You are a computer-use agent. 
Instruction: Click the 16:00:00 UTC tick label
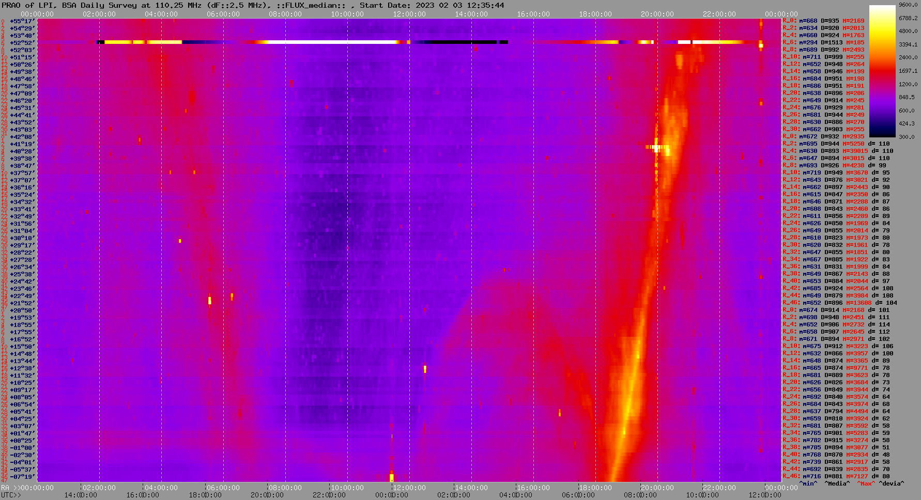coord(143,495)
